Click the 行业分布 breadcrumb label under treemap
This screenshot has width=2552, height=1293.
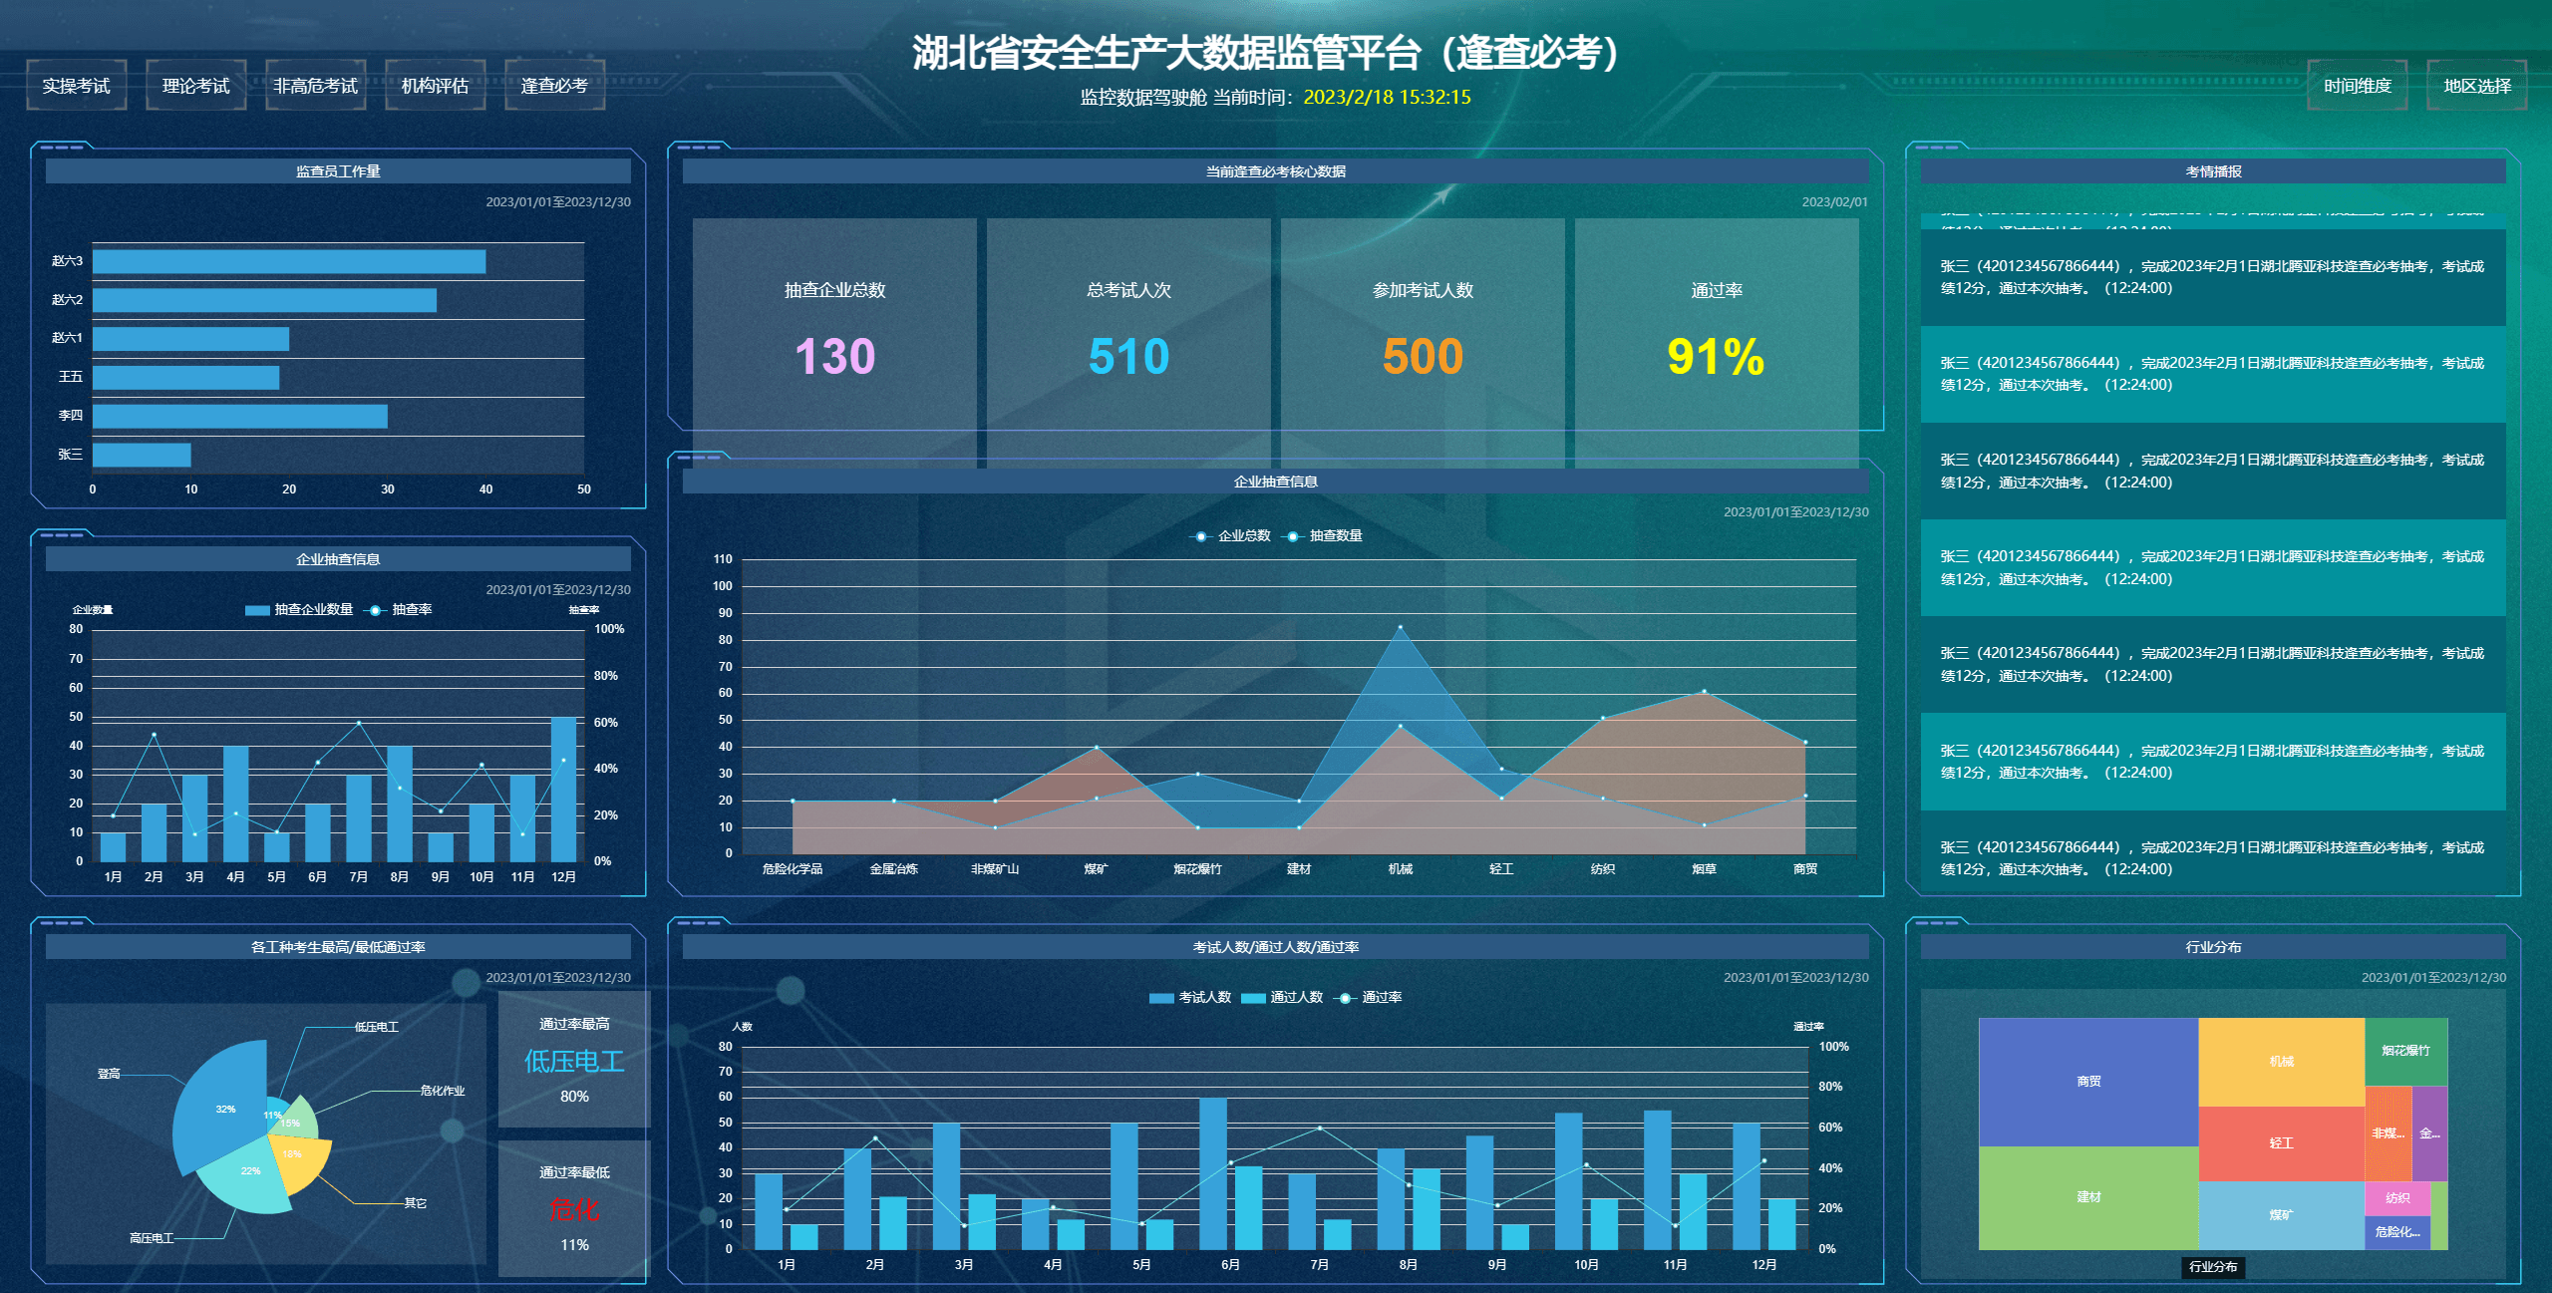2213,1267
